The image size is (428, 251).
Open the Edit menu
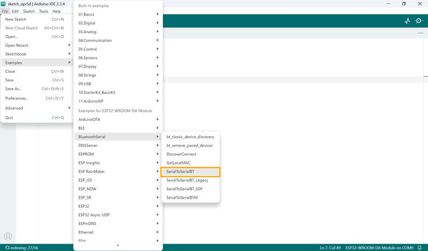tap(16, 11)
